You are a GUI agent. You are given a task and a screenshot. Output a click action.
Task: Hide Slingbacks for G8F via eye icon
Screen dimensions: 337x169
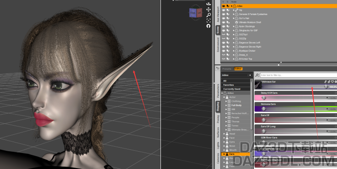224,31
